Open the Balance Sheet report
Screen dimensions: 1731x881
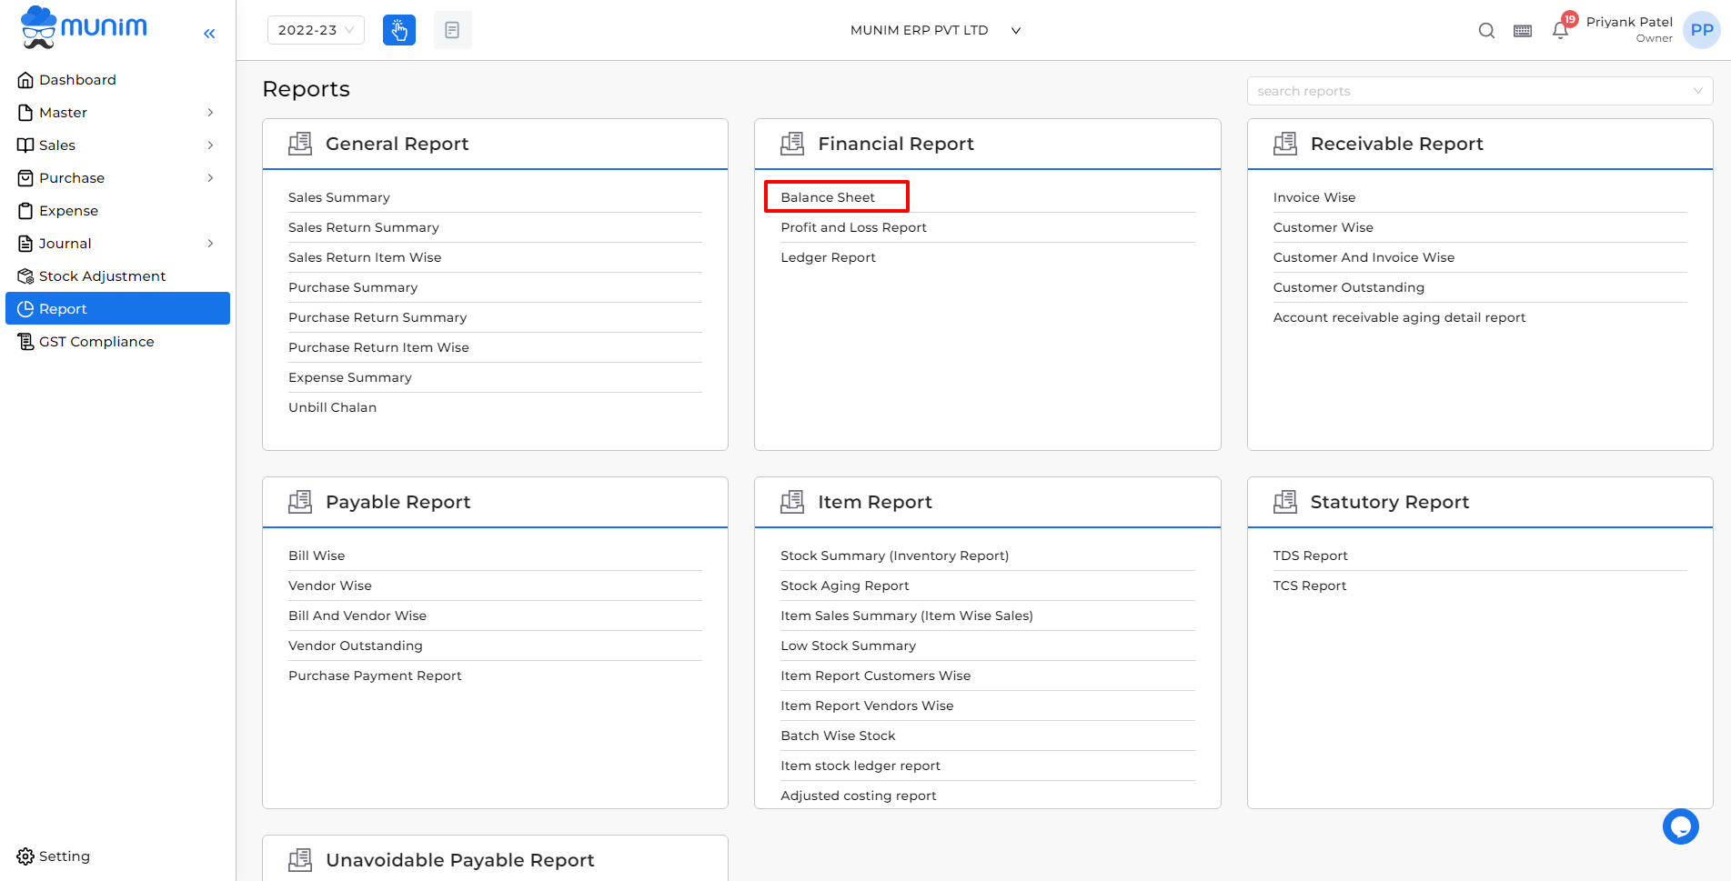(x=828, y=197)
